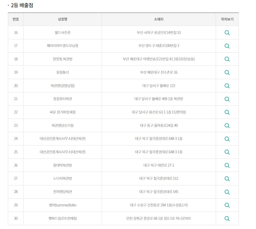Click the 상호명 column header

[x=63, y=19]
